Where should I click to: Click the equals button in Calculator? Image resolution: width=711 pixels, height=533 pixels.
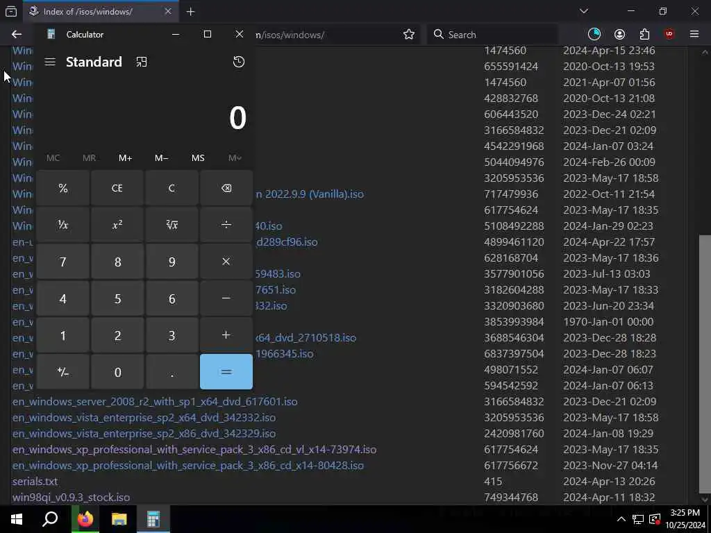pyautogui.click(x=226, y=372)
